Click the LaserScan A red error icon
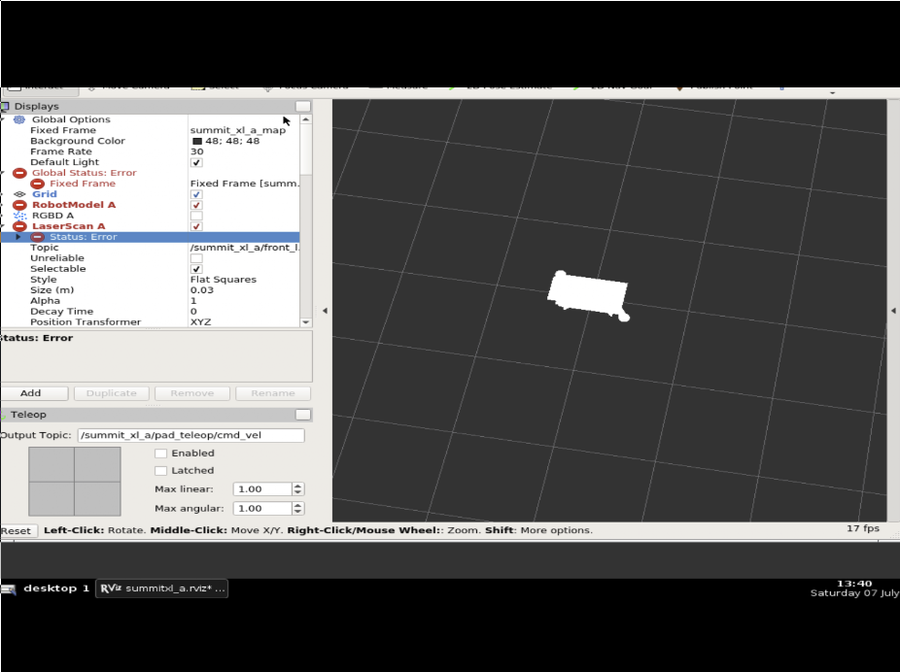Viewport: 900px width, 672px height. (19, 226)
